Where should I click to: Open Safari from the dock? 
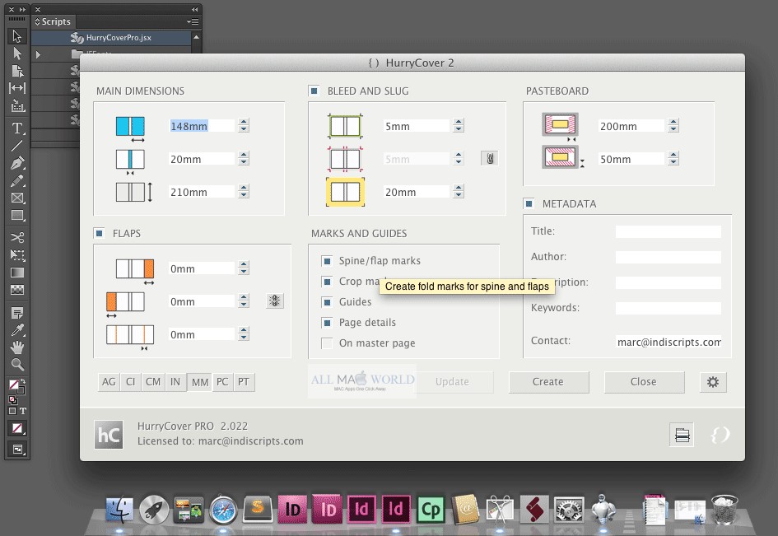[223, 510]
